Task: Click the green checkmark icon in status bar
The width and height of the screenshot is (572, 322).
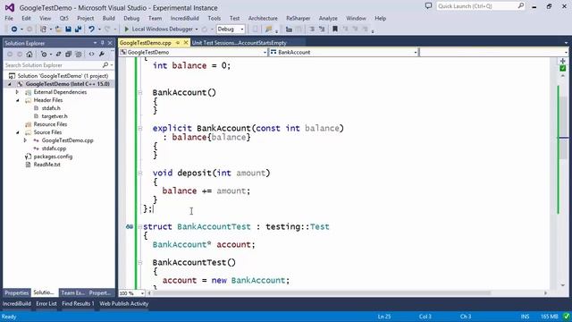Action: point(566,316)
